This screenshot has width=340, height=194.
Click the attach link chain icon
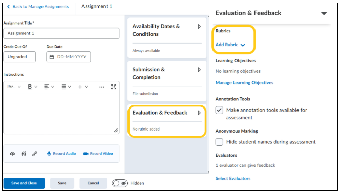35,154
